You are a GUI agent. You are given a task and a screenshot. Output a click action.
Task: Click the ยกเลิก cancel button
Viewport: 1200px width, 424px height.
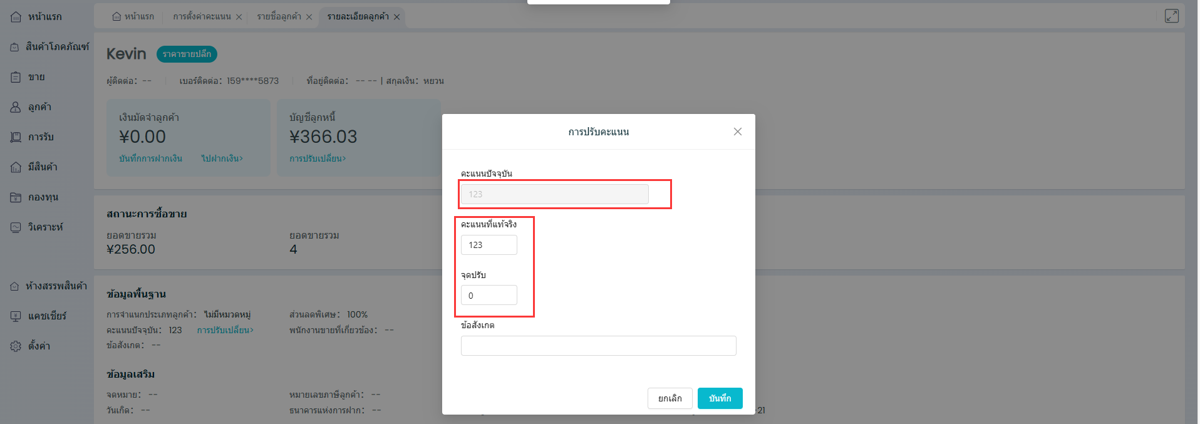pyautogui.click(x=670, y=398)
